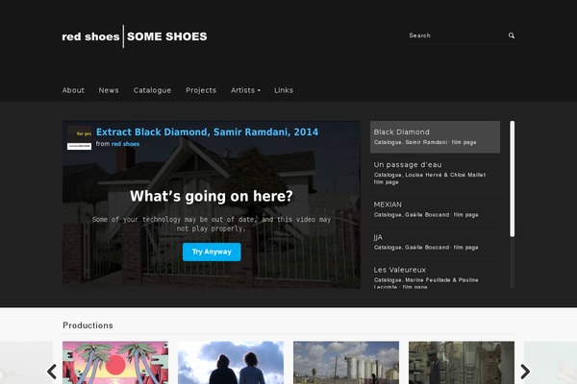The width and height of the screenshot is (577, 384).
Task: Select Les Valeureux in the playlist
Action: pyautogui.click(x=435, y=275)
